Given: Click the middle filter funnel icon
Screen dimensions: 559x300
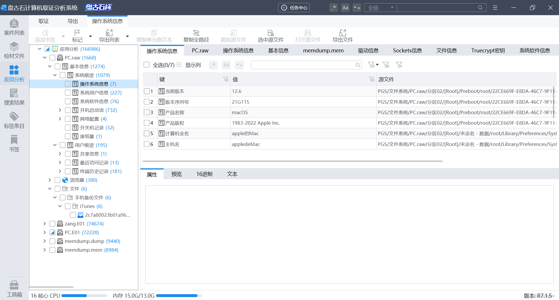Looking at the screenshot, I should point(386,65).
